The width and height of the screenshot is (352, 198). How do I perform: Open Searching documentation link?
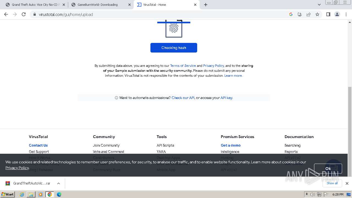click(x=293, y=145)
